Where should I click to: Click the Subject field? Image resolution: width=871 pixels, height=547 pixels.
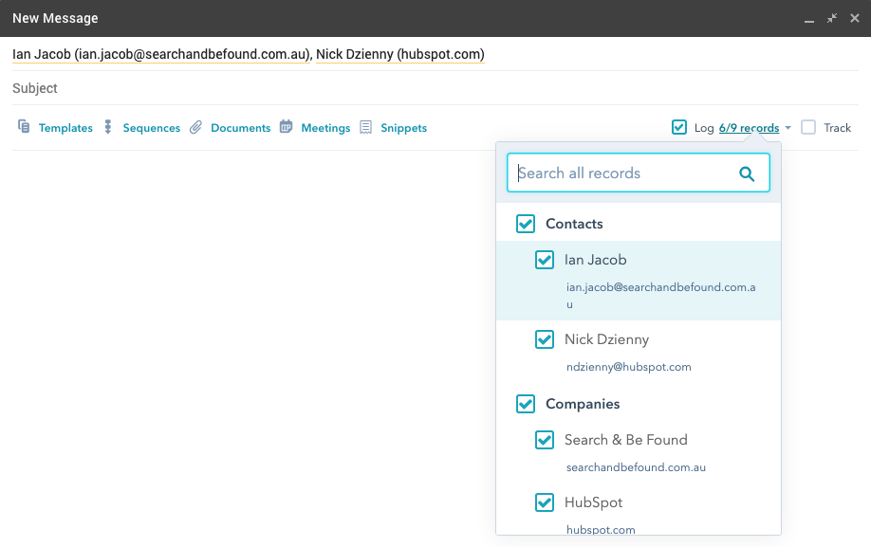(x=435, y=88)
